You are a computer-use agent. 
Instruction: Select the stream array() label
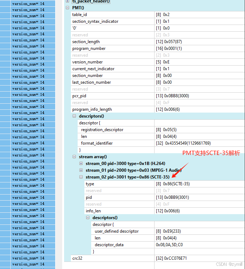click(93, 157)
